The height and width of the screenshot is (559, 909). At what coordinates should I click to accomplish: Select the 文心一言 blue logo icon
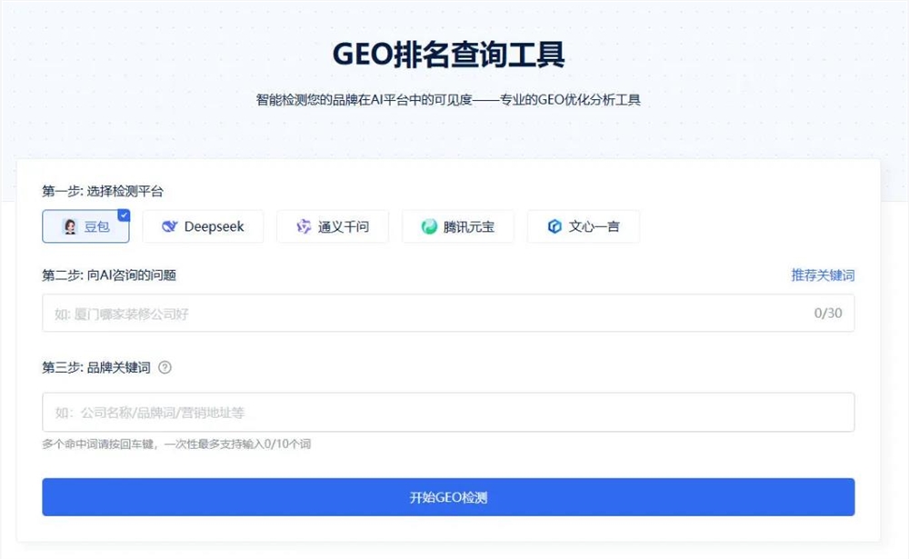pos(555,226)
